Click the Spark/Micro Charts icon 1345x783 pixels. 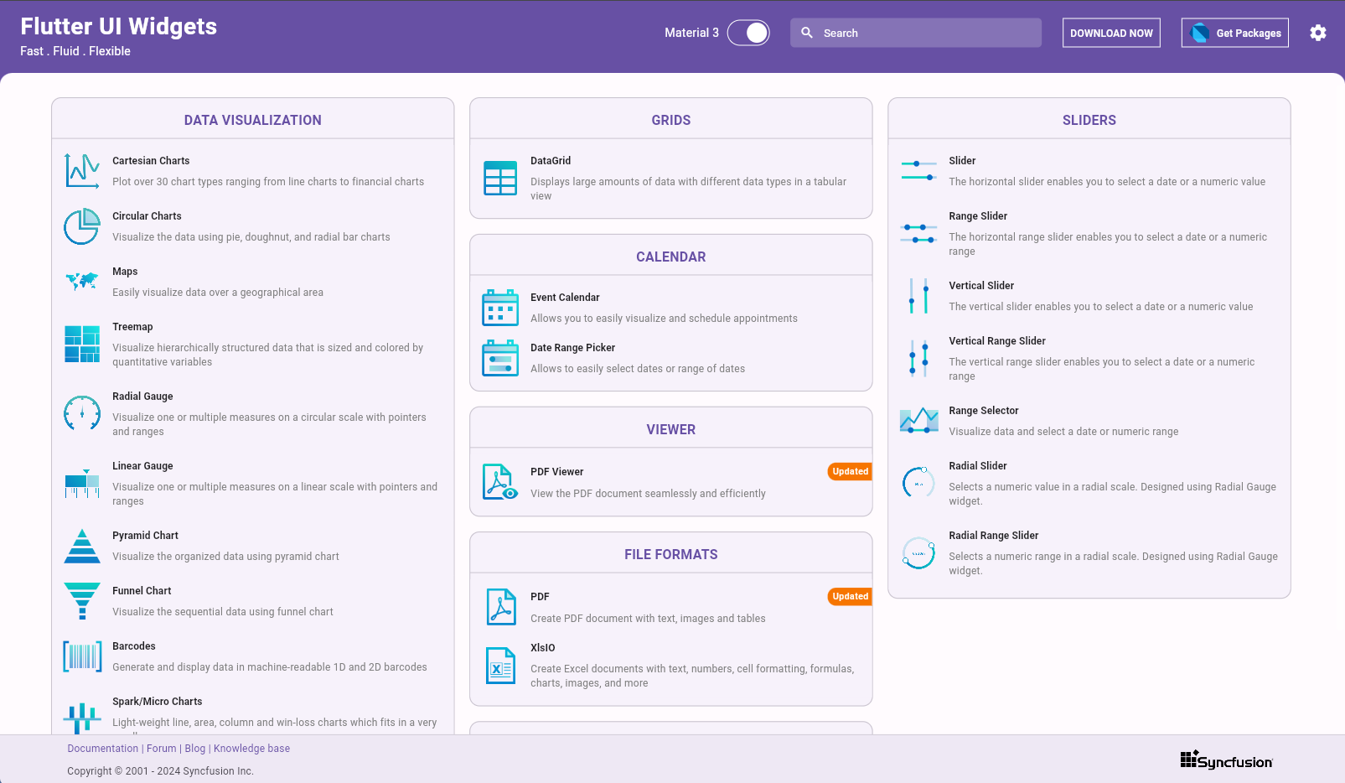pos(82,718)
